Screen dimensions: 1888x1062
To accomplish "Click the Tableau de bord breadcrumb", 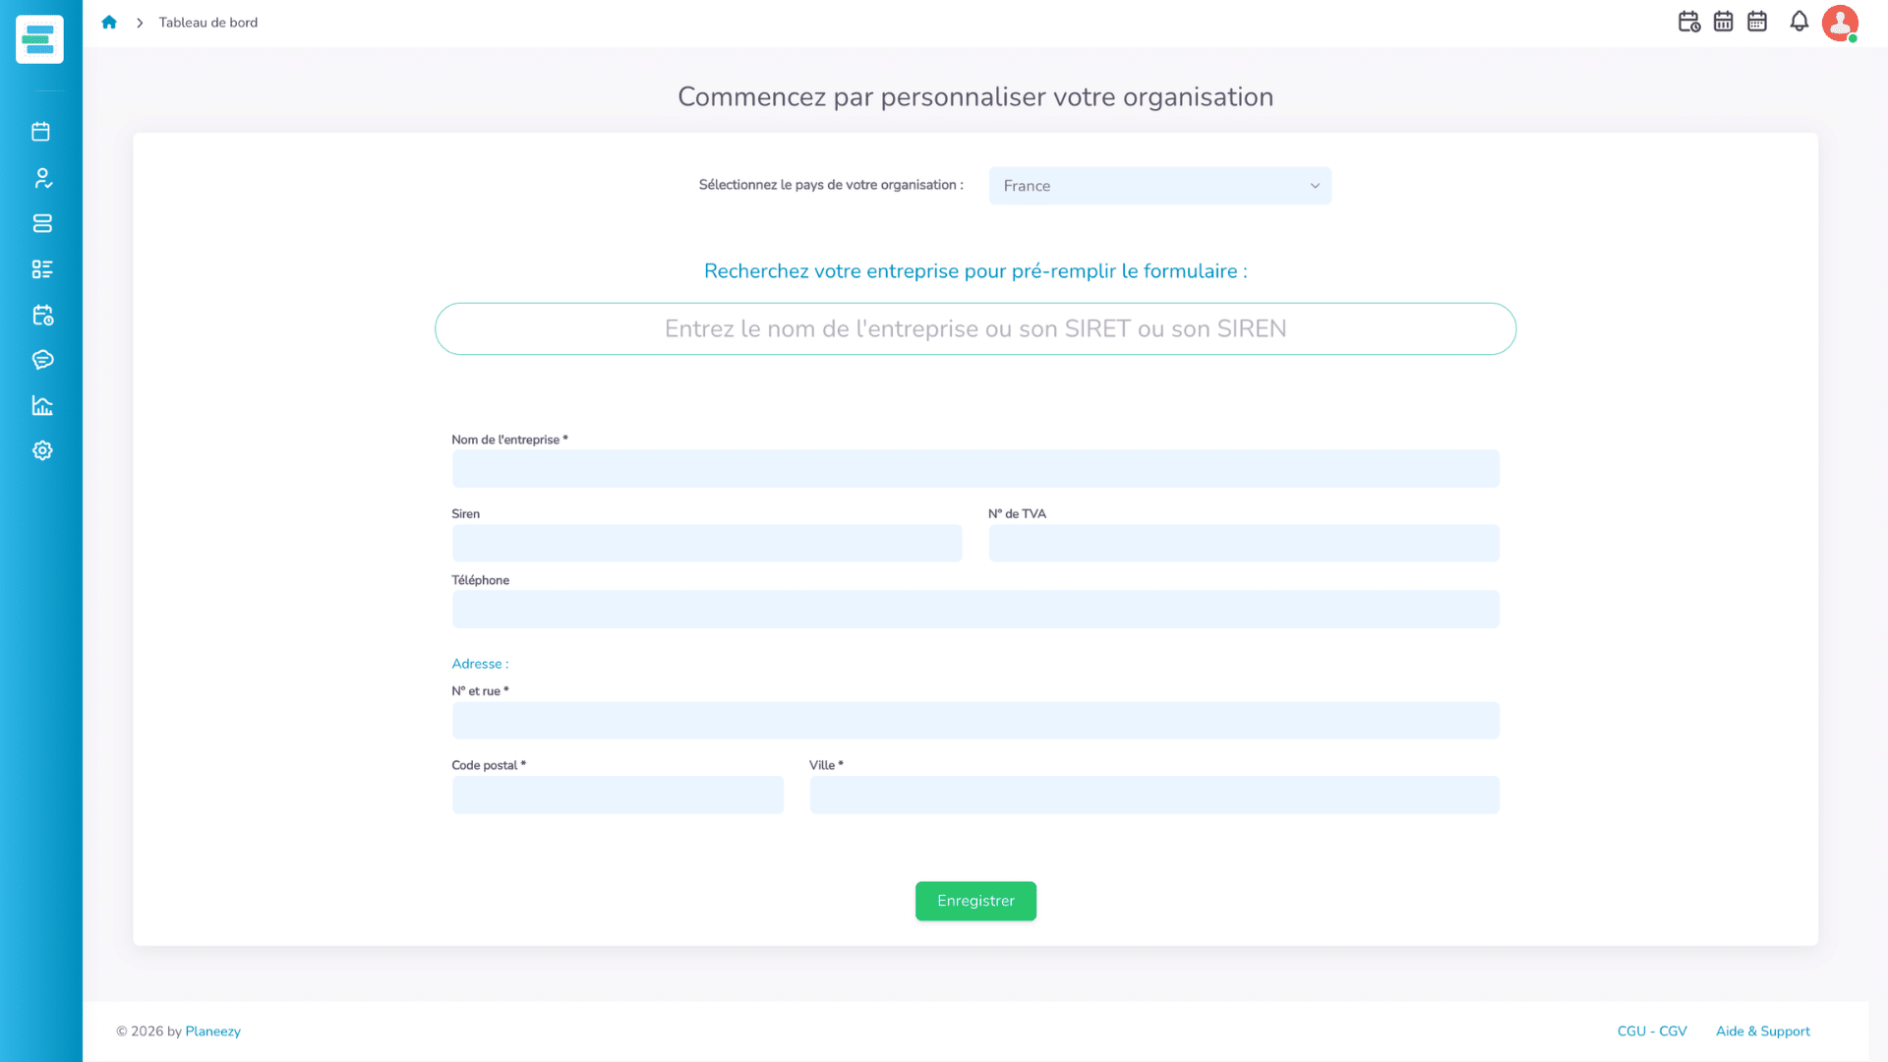I will pos(208,23).
